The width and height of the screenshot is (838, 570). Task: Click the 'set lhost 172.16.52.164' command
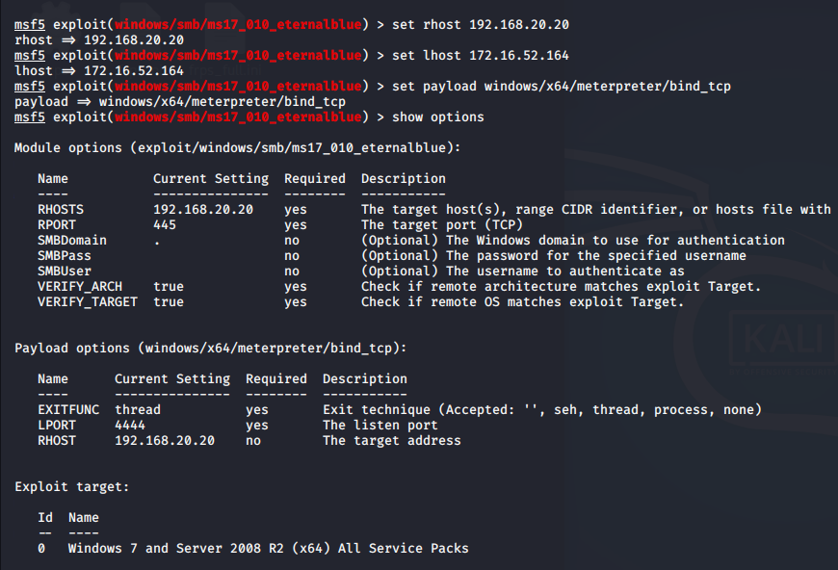(481, 56)
